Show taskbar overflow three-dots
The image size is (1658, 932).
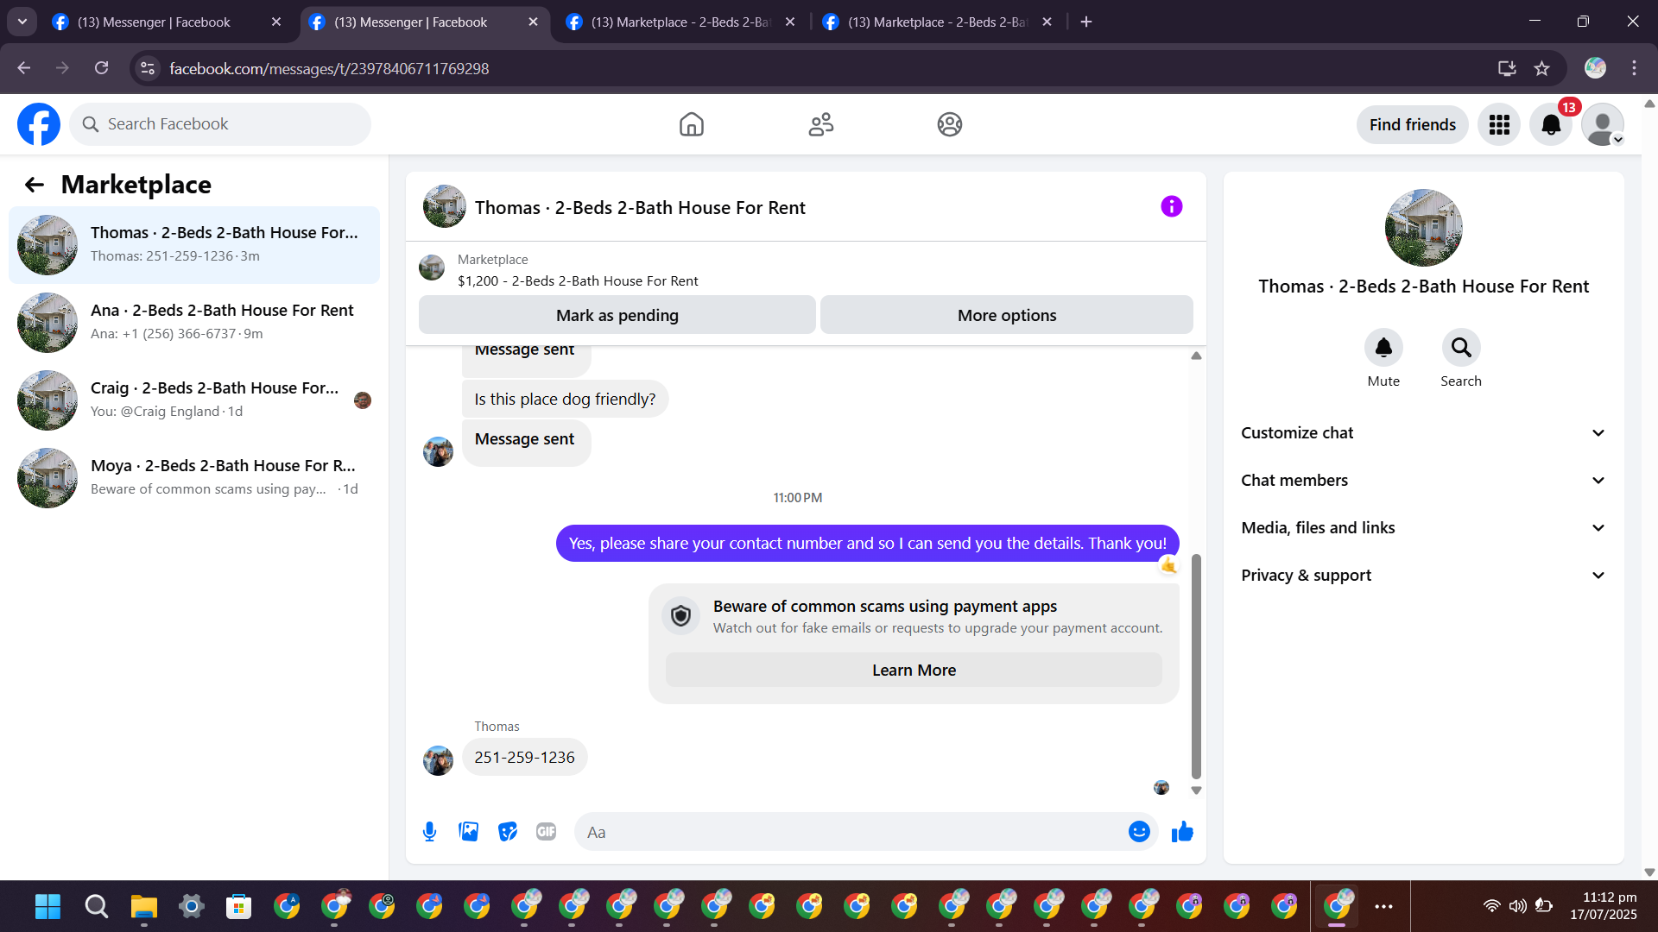(x=1383, y=906)
